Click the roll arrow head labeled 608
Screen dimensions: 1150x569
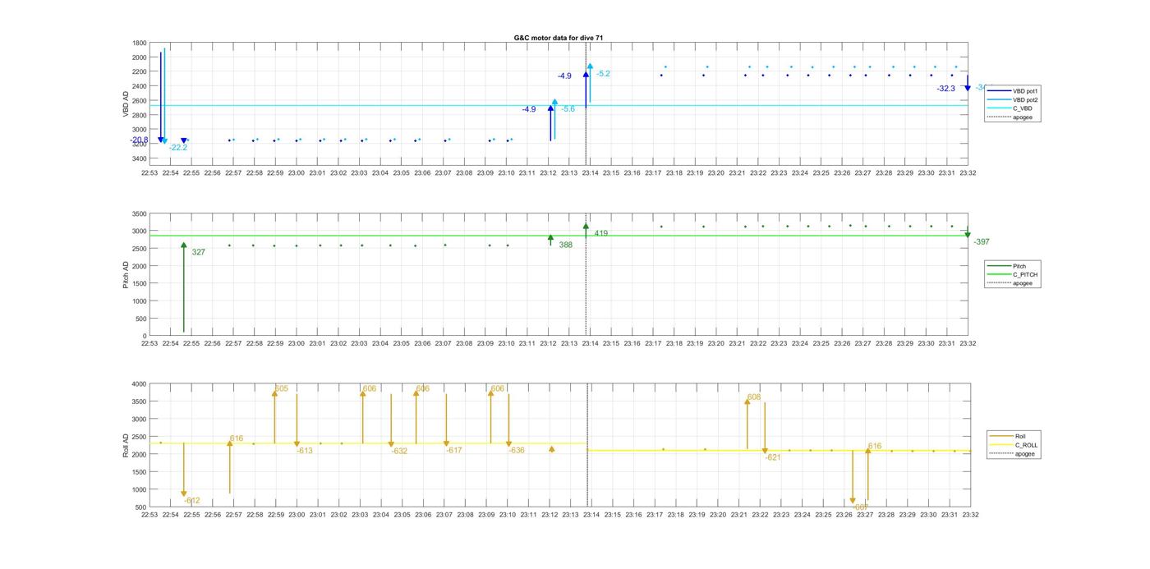747,402
